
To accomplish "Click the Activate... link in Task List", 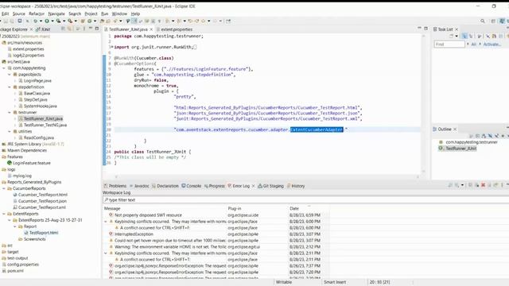I will [492, 44].
